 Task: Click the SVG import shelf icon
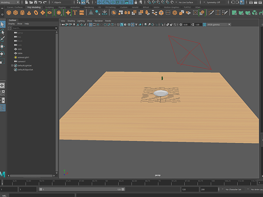(82, 13)
